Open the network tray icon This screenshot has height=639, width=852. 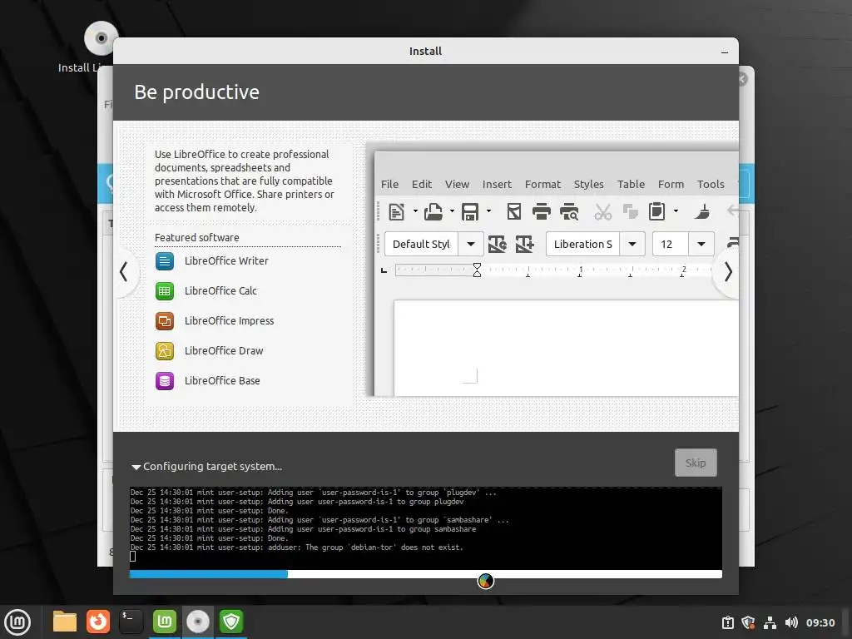click(770, 622)
